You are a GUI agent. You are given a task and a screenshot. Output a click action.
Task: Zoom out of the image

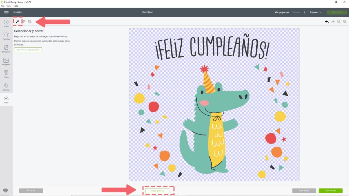(339, 21)
